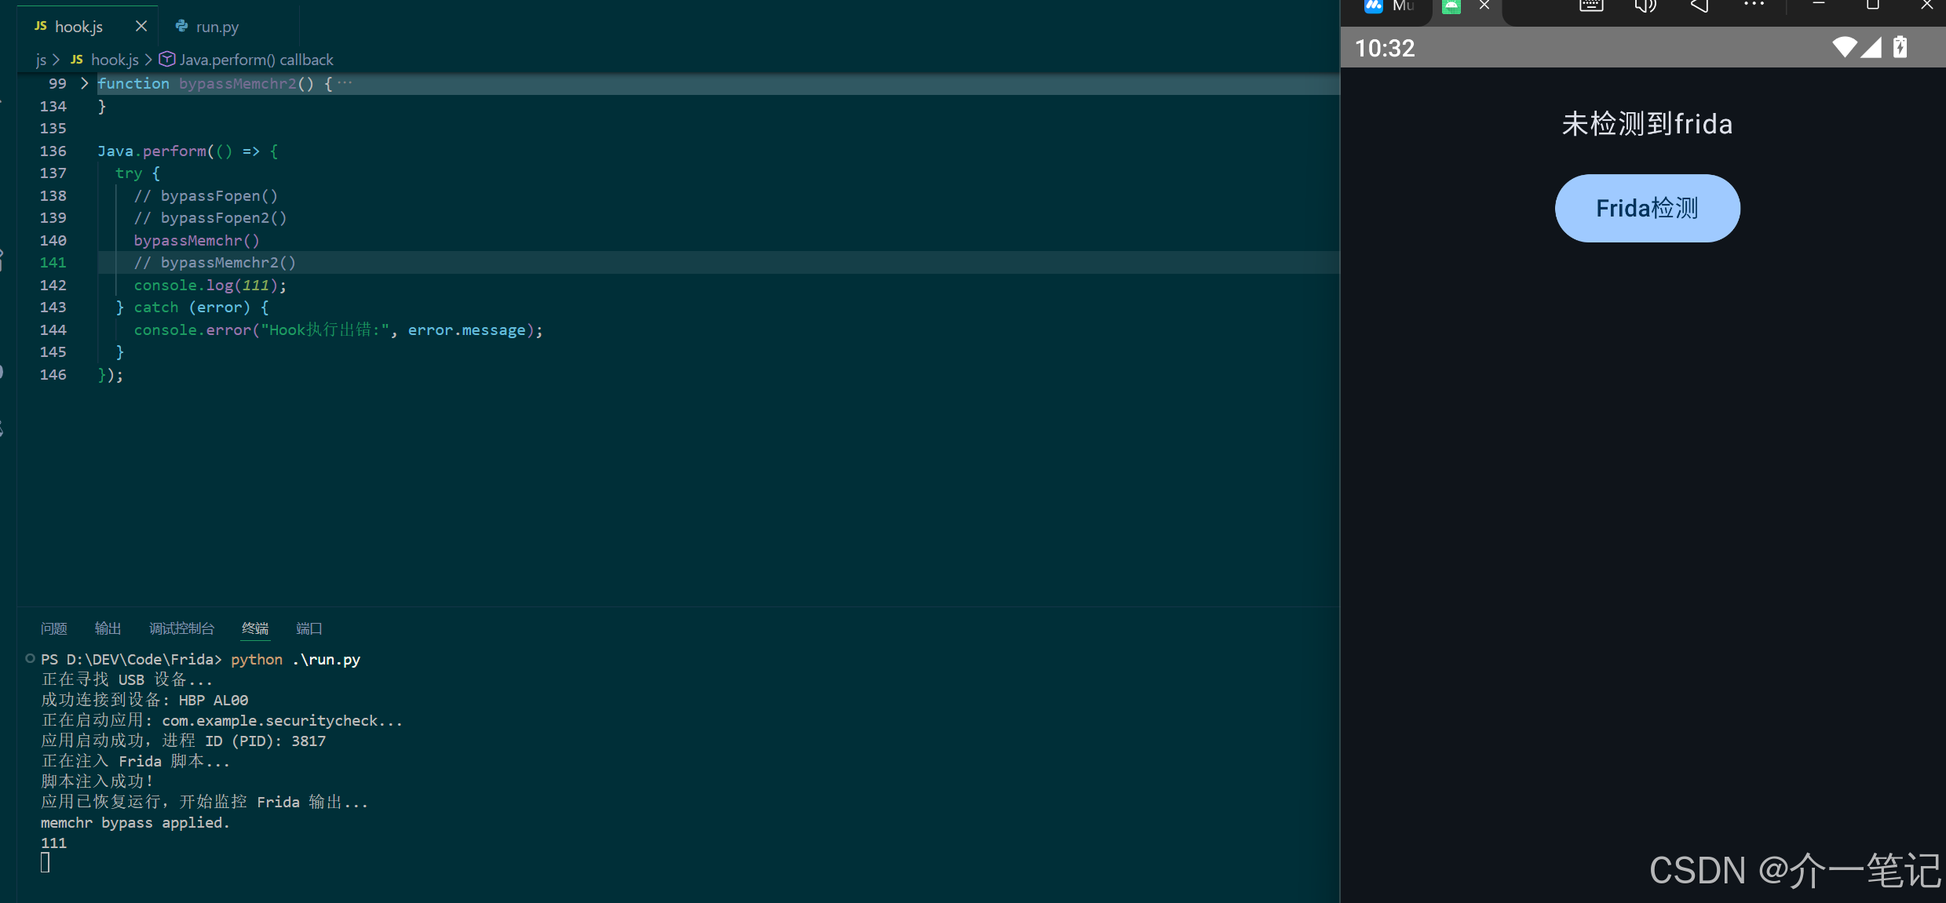Open the 输出 panel tab
Image resolution: width=1946 pixels, height=903 pixels.
click(108, 628)
